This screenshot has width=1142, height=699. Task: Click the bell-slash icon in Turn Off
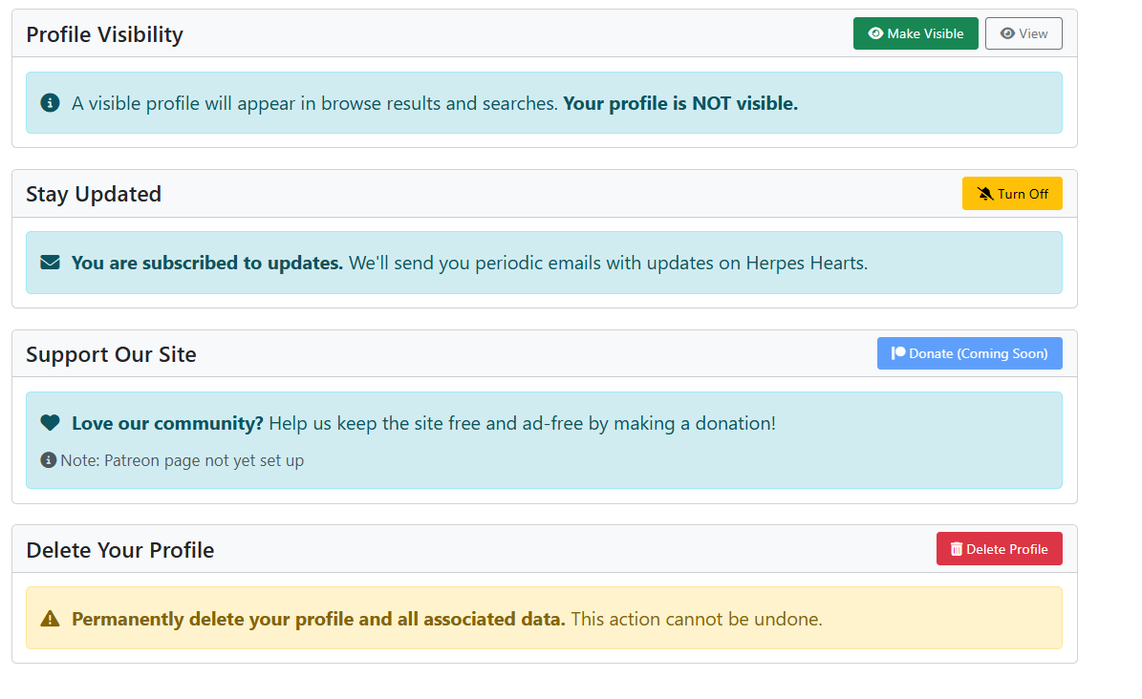pyautogui.click(x=985, y=193)
